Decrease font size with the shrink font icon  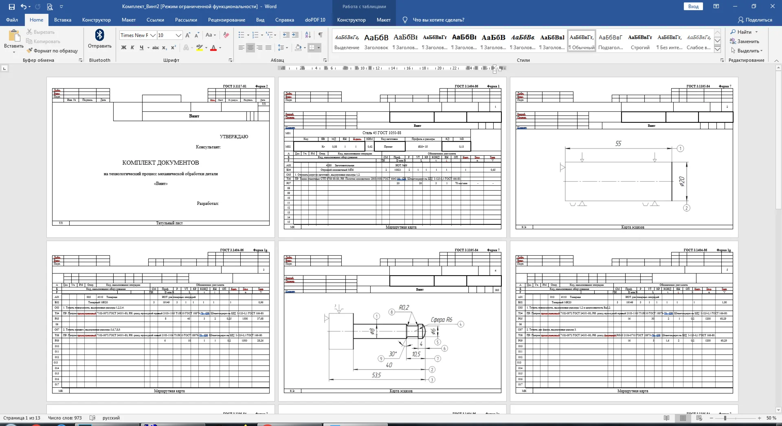point(197,35)
